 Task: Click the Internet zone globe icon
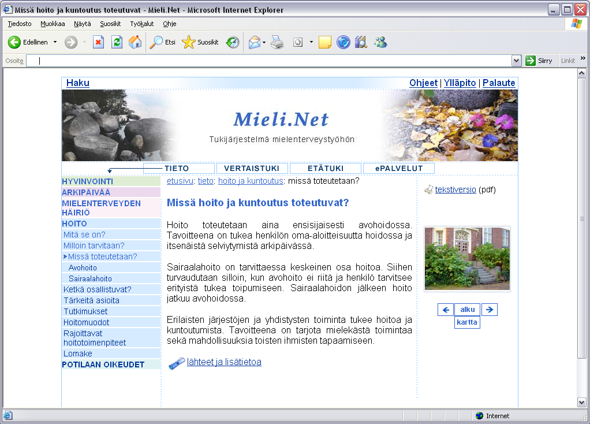479,416
